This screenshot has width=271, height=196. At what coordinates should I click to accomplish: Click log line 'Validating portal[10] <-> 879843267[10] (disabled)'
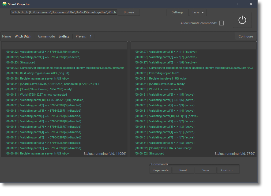point(45,100)
